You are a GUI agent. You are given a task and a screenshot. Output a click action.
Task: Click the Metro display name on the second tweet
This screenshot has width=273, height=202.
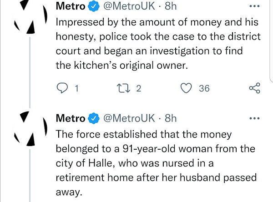[70, 119]
